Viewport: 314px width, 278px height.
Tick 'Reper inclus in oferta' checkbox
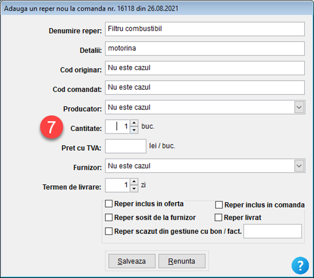(x=109, y=204)
